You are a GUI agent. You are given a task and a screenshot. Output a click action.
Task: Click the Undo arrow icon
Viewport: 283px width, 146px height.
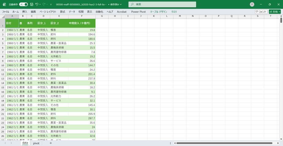[37, 5]
